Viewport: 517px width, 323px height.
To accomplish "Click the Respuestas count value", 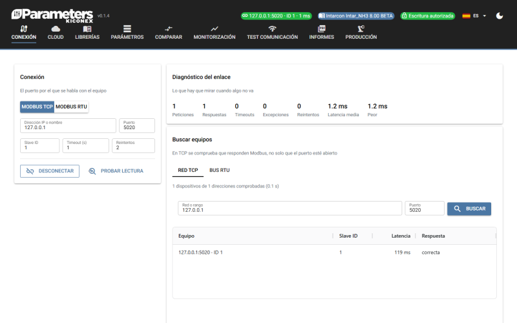I will click(204, 106).
